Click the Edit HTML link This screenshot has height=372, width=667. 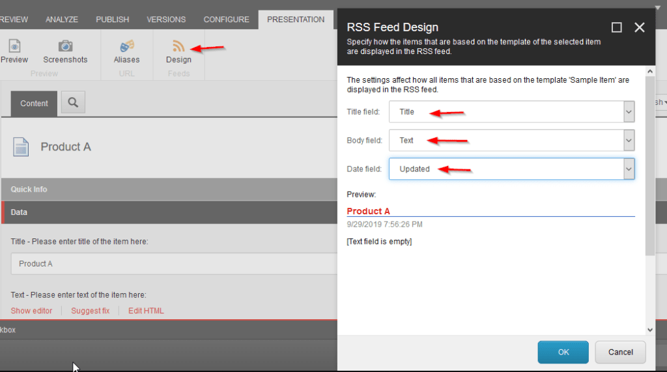click(146, 311)
